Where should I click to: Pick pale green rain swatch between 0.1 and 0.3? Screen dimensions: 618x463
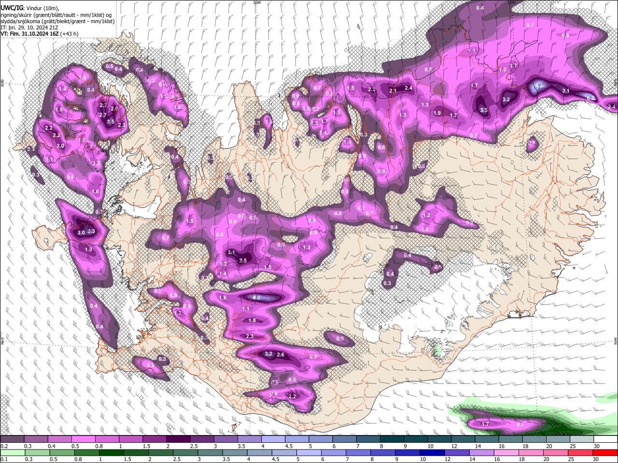tap(13, 453)
